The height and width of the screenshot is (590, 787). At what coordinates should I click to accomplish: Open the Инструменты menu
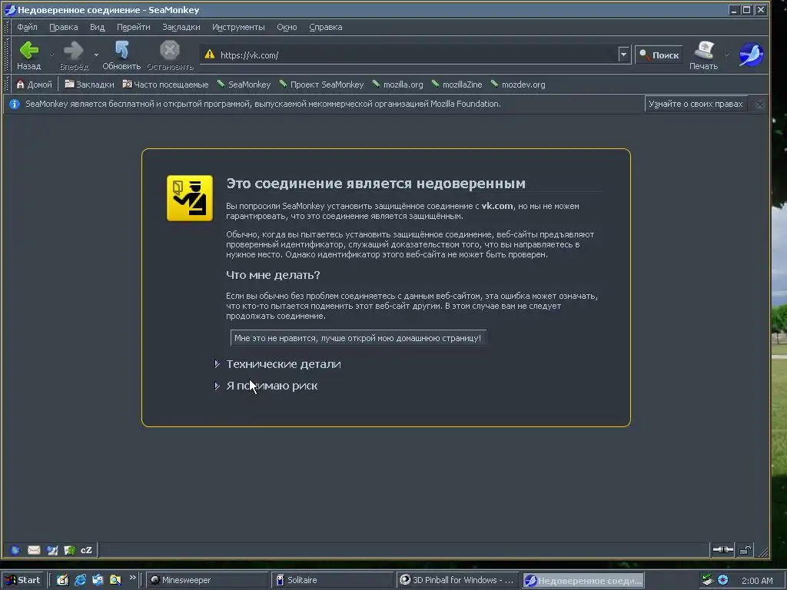click(238, 27)
